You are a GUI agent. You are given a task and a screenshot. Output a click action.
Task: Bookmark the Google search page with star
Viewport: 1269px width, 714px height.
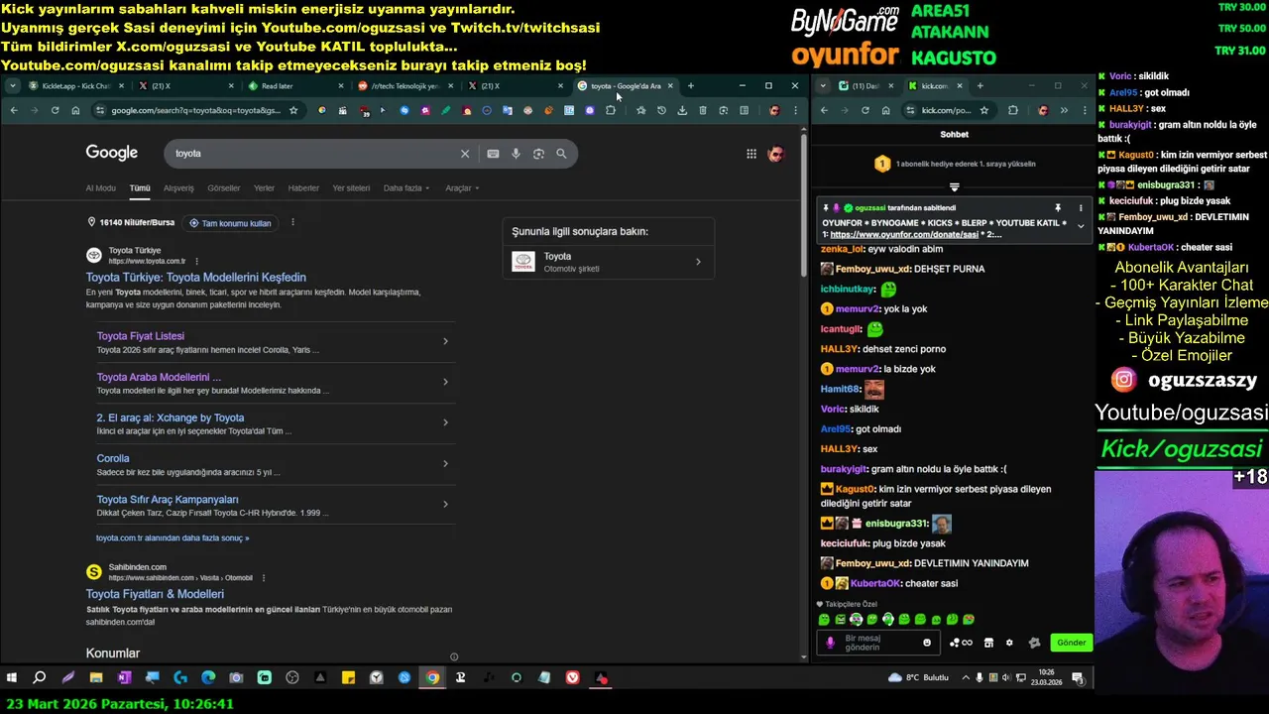pos(293,110)
